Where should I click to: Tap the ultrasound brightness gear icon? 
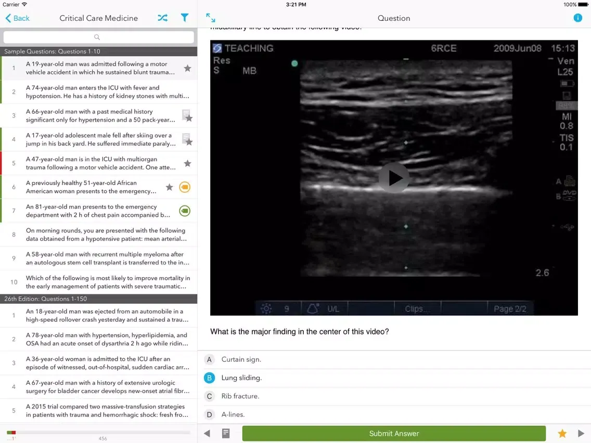(266, 308)
